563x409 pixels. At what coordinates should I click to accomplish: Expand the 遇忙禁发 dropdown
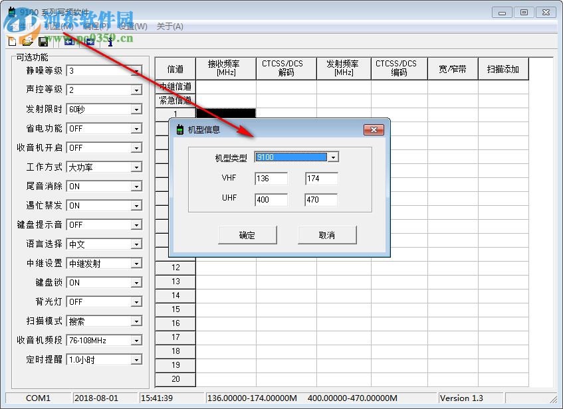click(x=136, y=206)
